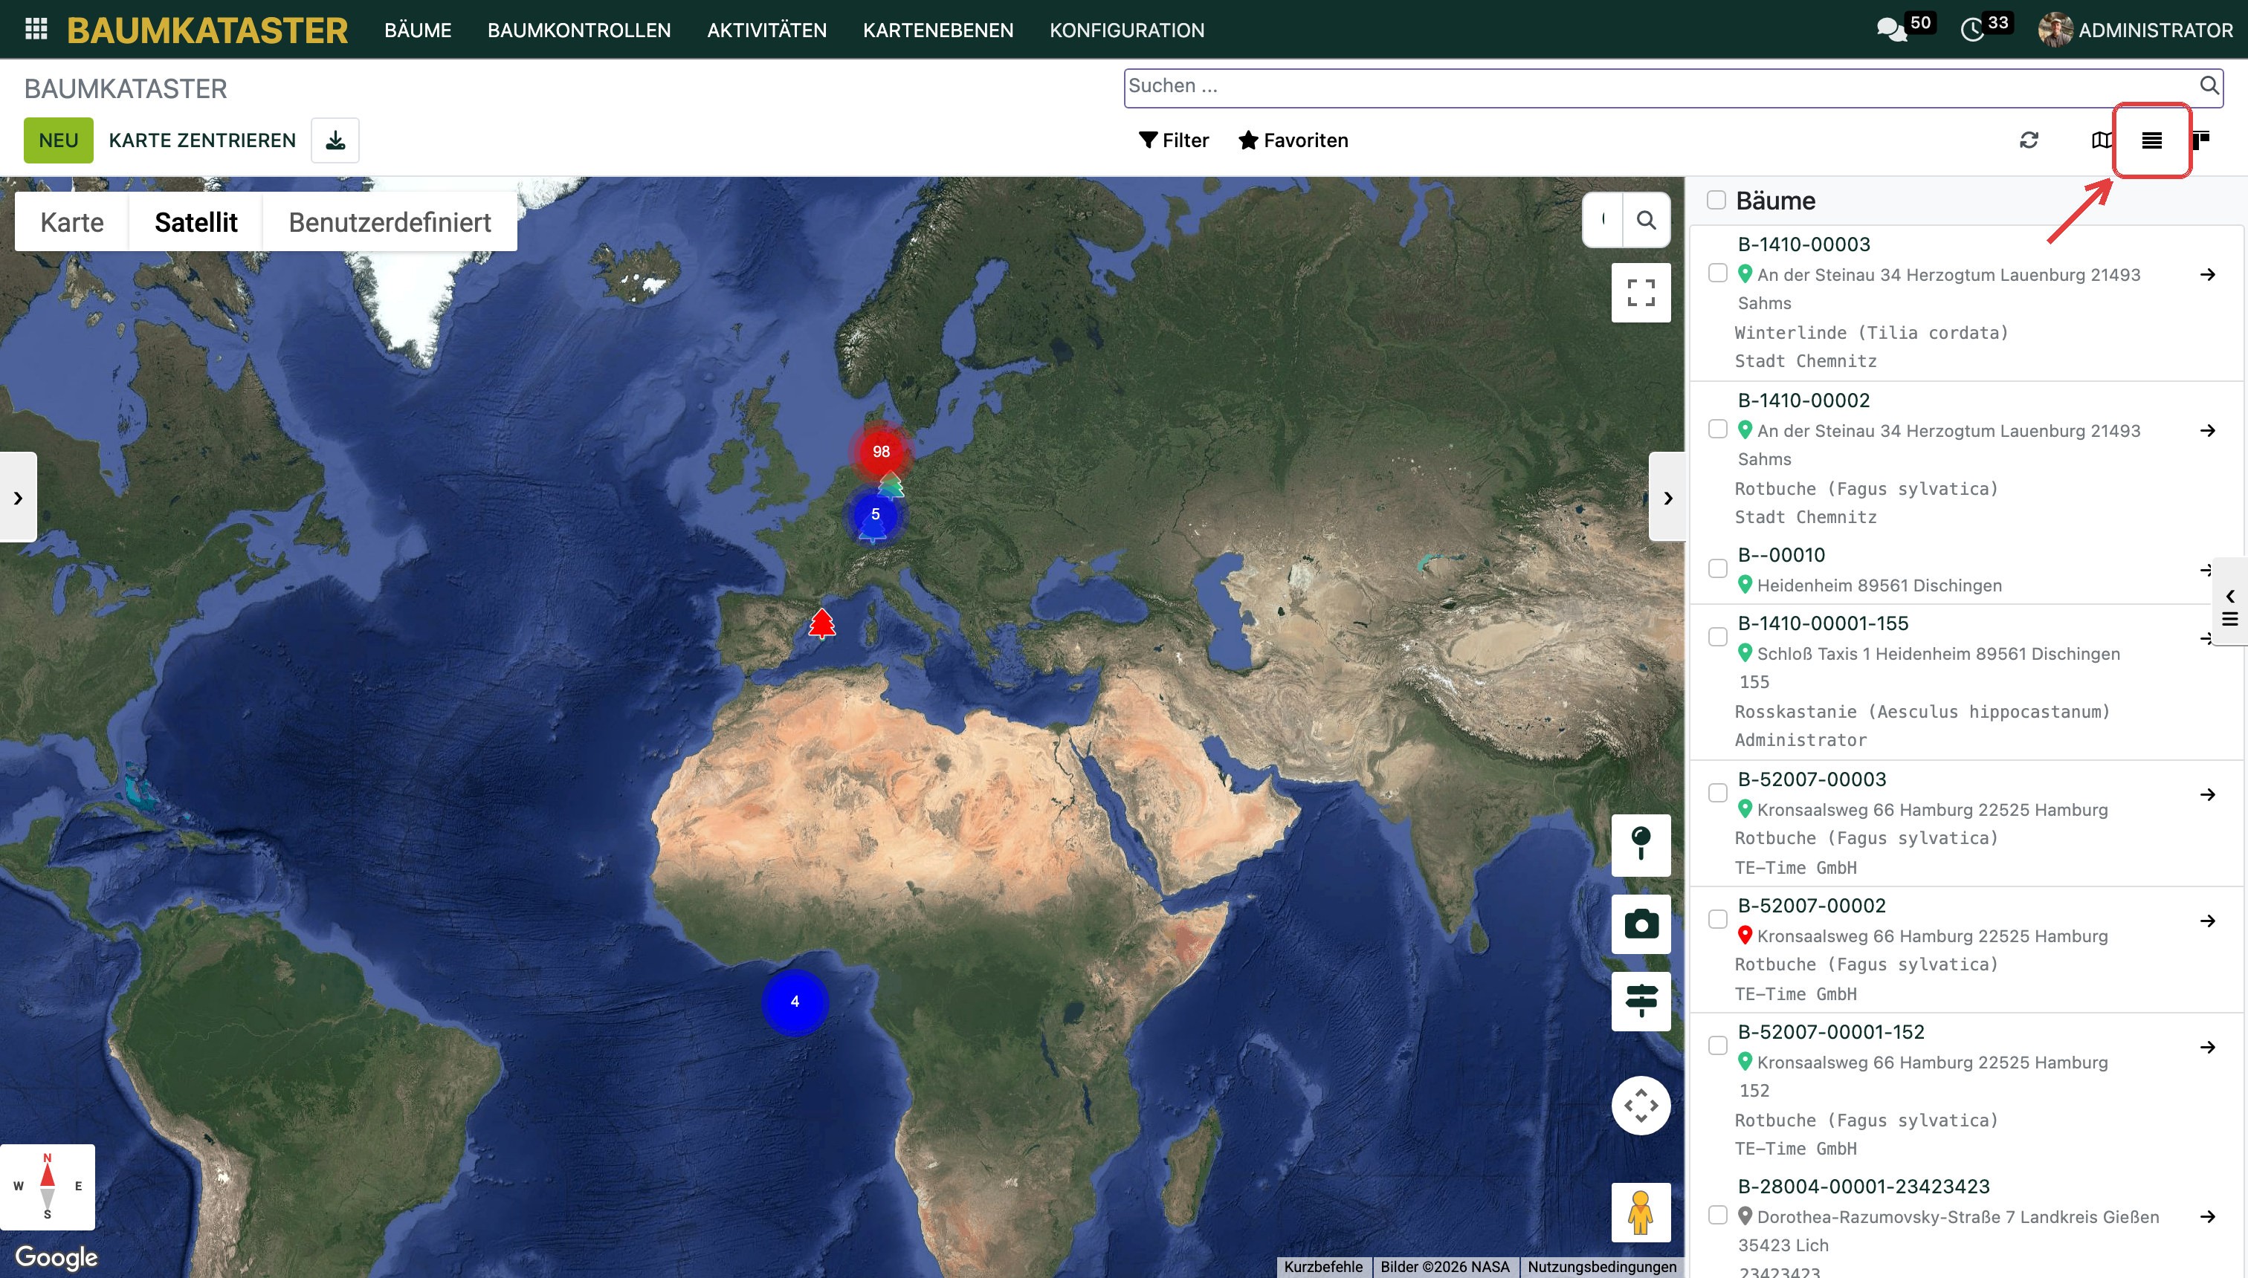The width and height of the screenshot is (2248, 1278).
Task: Click the Street View pegman icon
Action: (x=1641, y=1212)
